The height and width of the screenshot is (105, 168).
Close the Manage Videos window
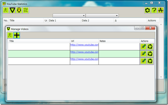(x=150, y=28)
